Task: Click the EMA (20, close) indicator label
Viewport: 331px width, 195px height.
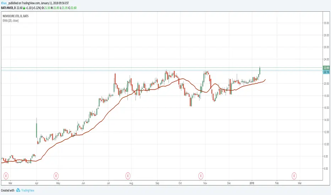Action: point(11,21)
